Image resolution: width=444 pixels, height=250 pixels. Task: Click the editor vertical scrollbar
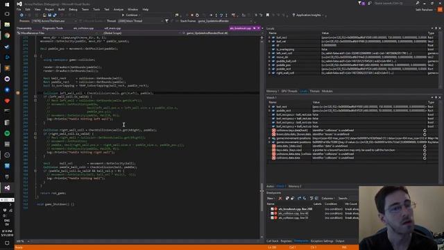coord(262,137)
